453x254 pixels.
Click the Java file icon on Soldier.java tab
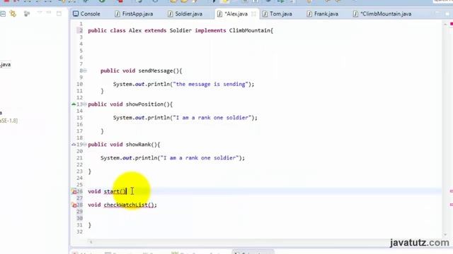[x=170, y=14]
